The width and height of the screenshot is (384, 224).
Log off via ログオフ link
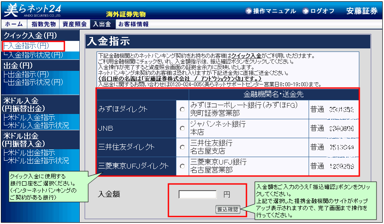pyautogui.click(x=322, y=11)
